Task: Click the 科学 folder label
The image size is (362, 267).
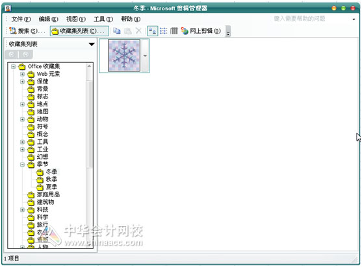Action: pos(42,217)
